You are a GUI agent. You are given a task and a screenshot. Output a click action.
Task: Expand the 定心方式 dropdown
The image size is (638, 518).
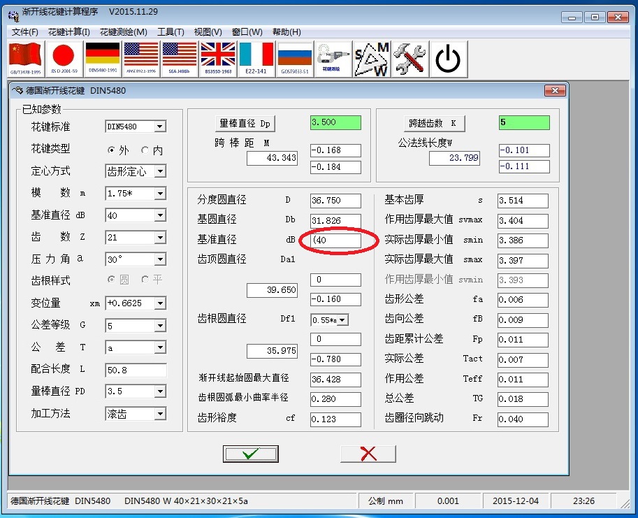click(160, 171)
